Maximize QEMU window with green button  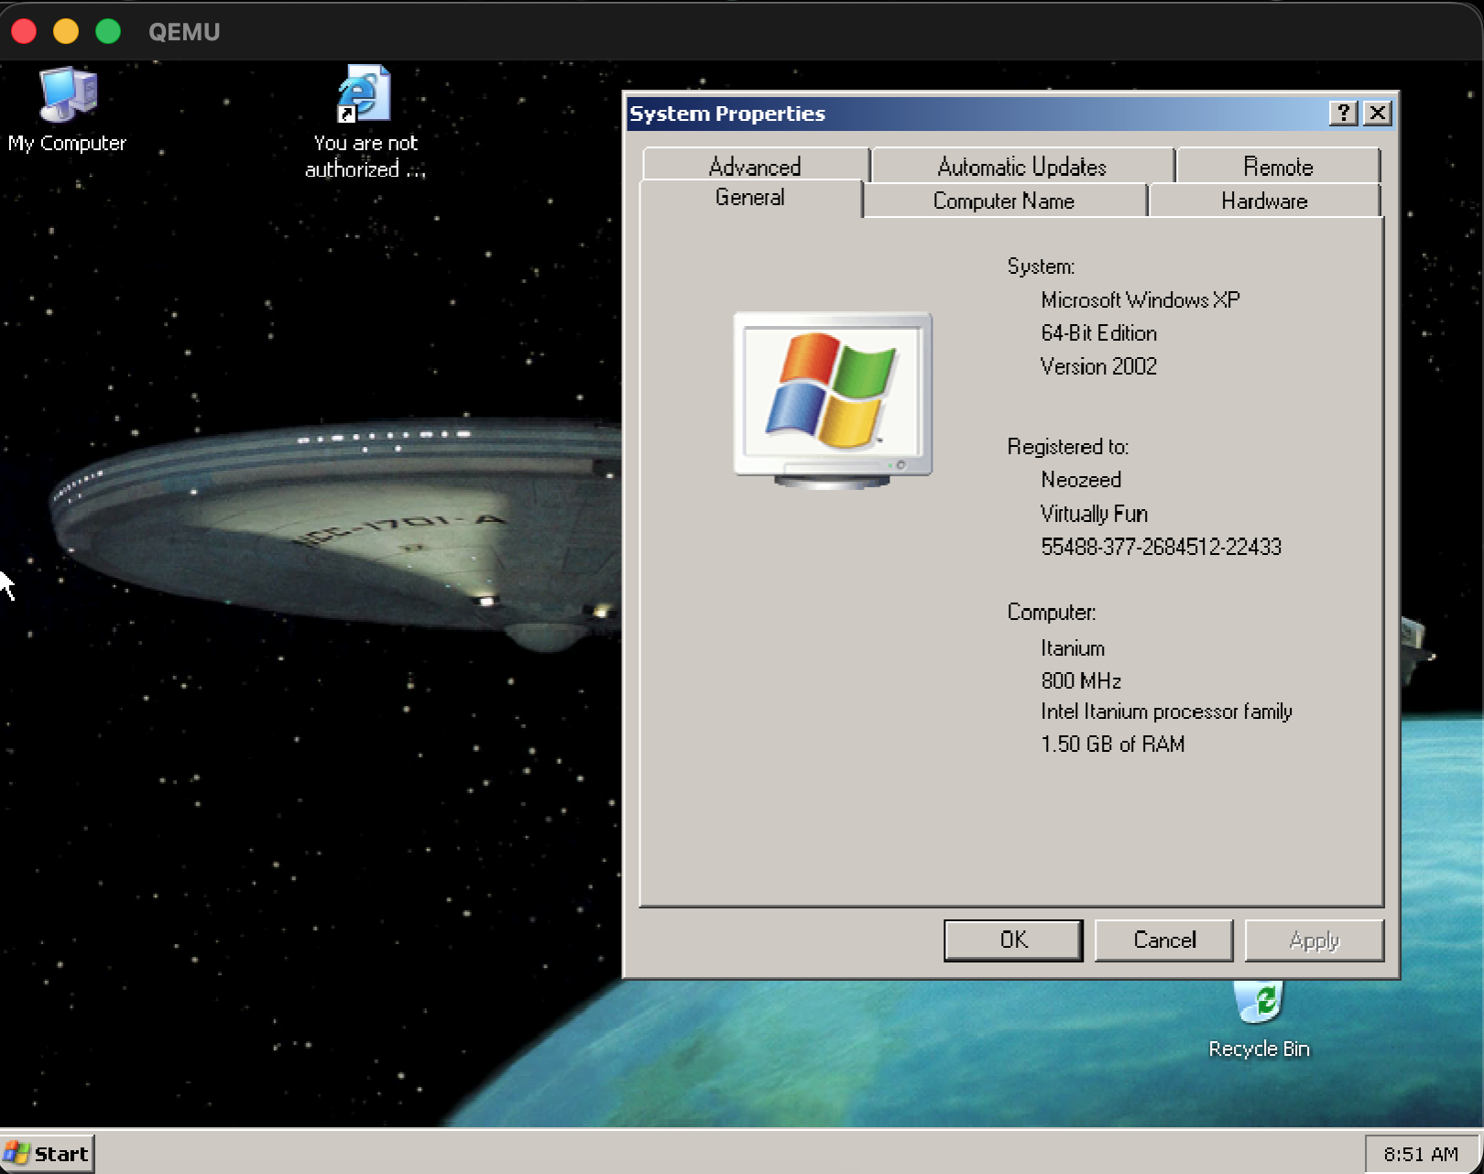point(108,31)
